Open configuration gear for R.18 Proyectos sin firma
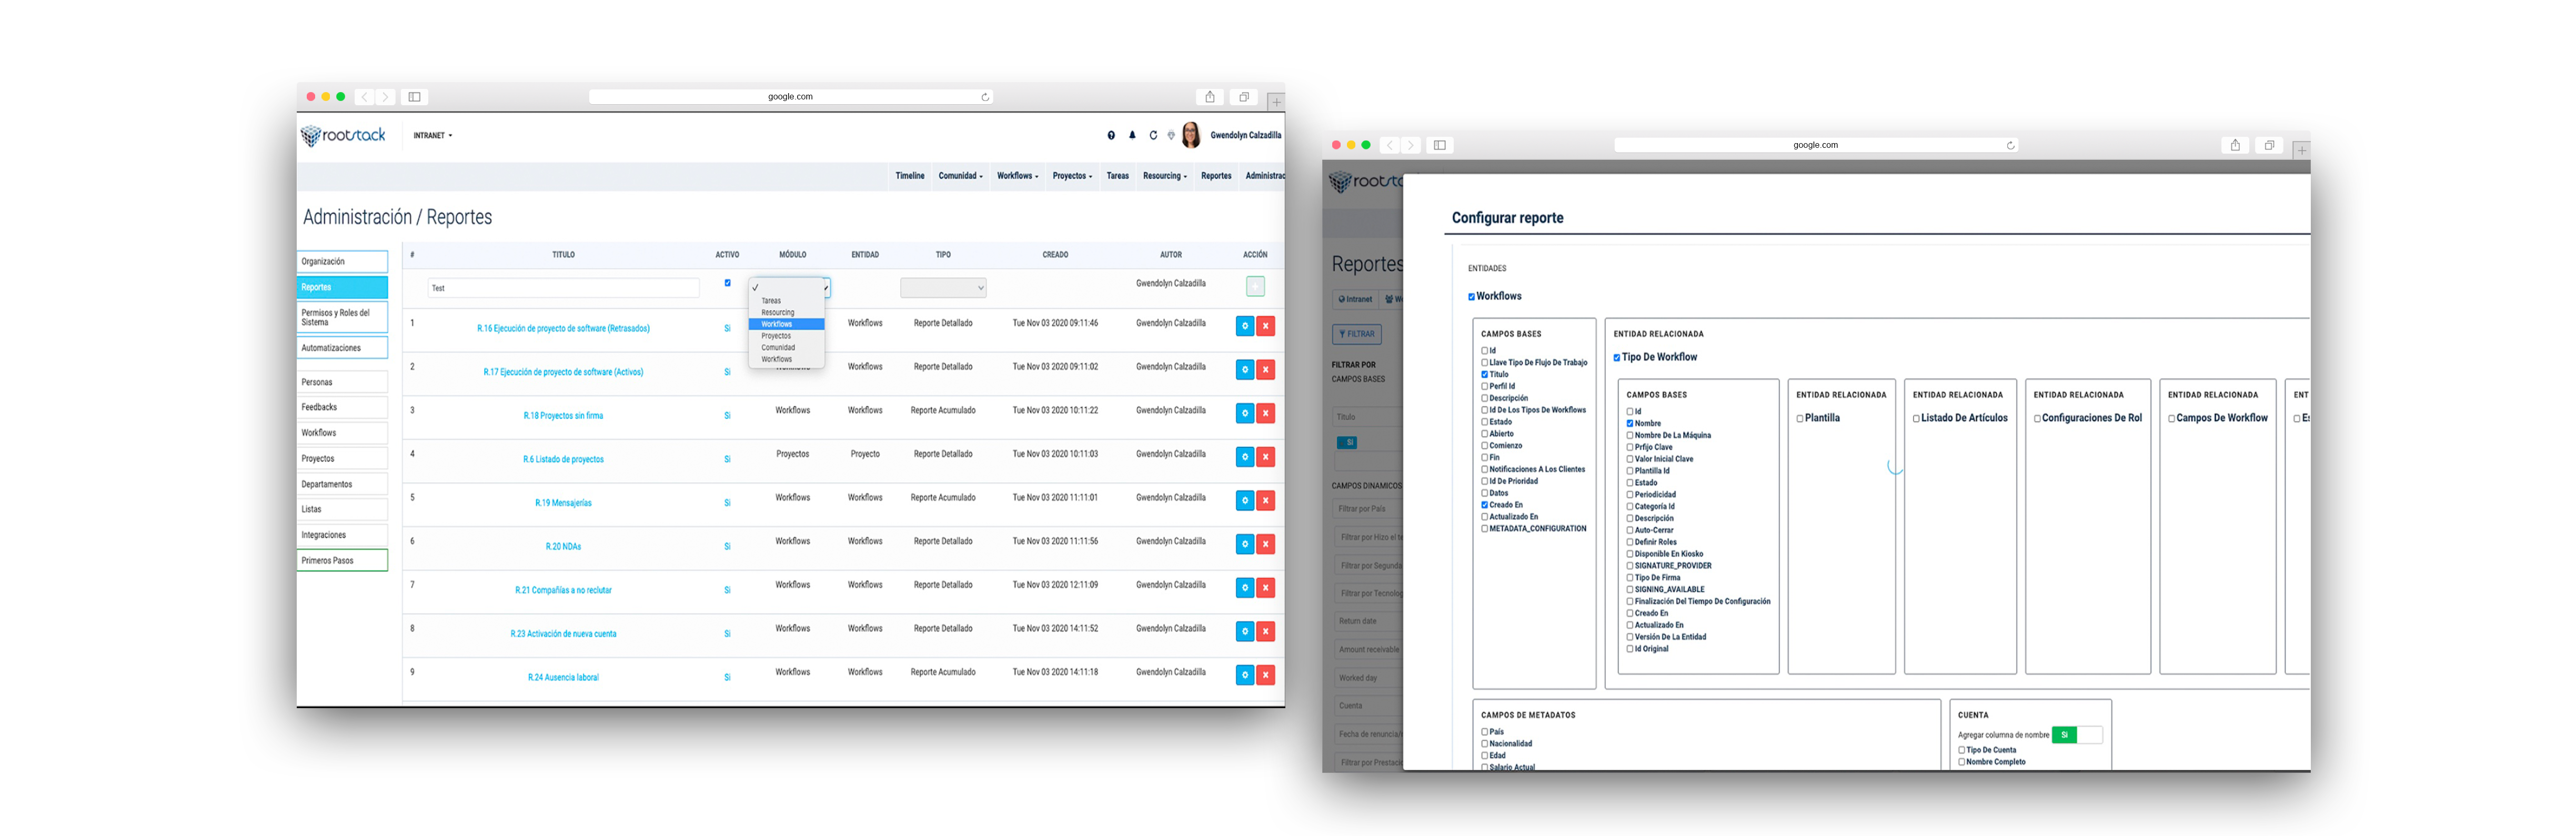Viewport: 2576px width, 836px height. [1244, 413]
